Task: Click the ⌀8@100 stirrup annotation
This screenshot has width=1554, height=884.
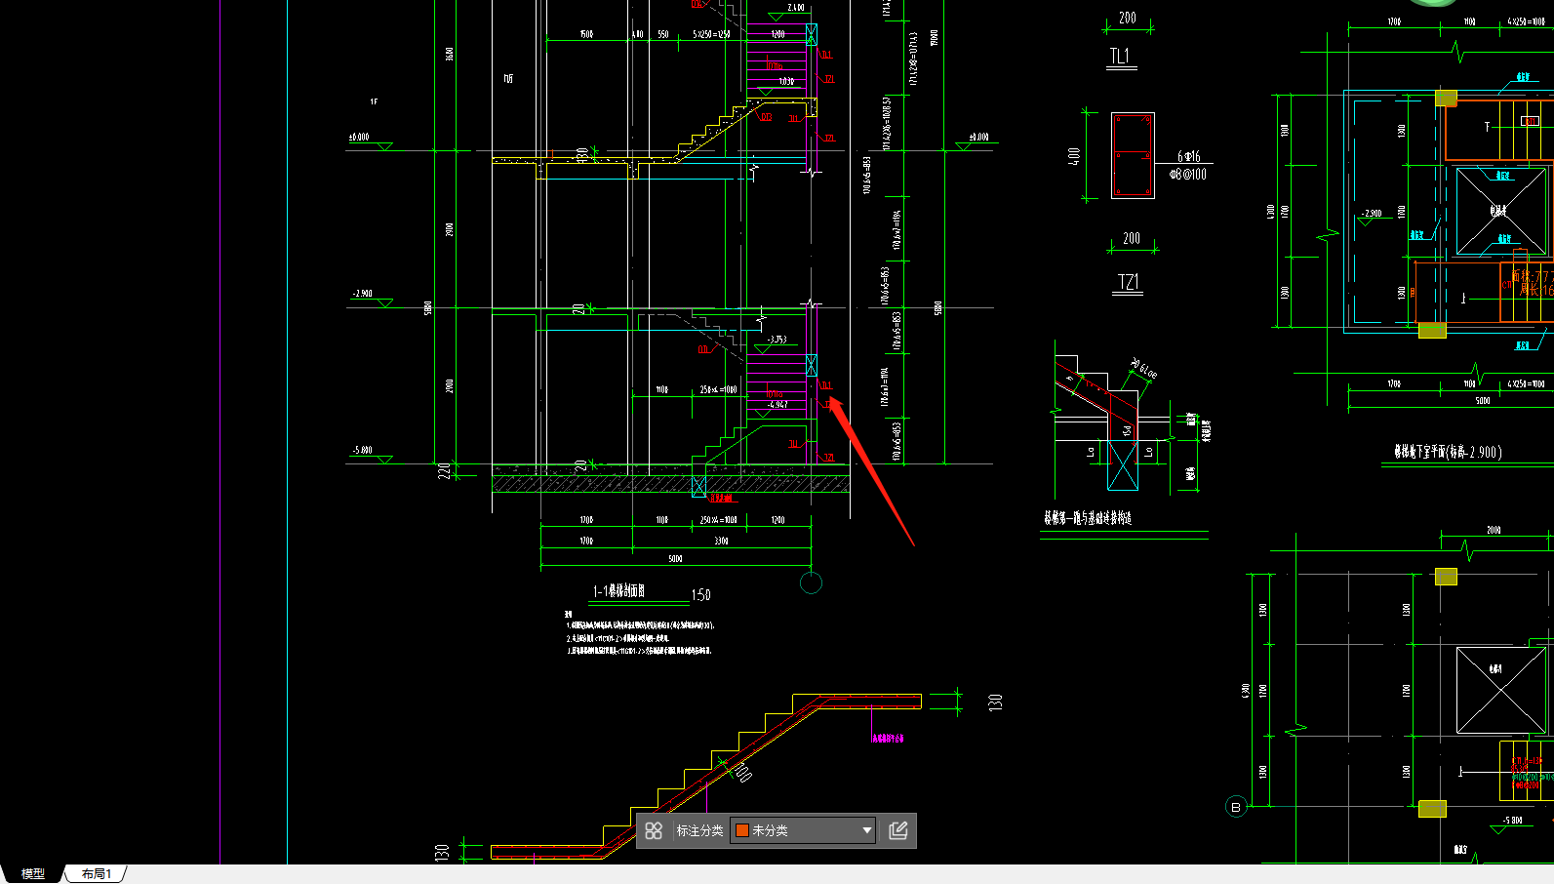Action: (x=1187, y=175)
